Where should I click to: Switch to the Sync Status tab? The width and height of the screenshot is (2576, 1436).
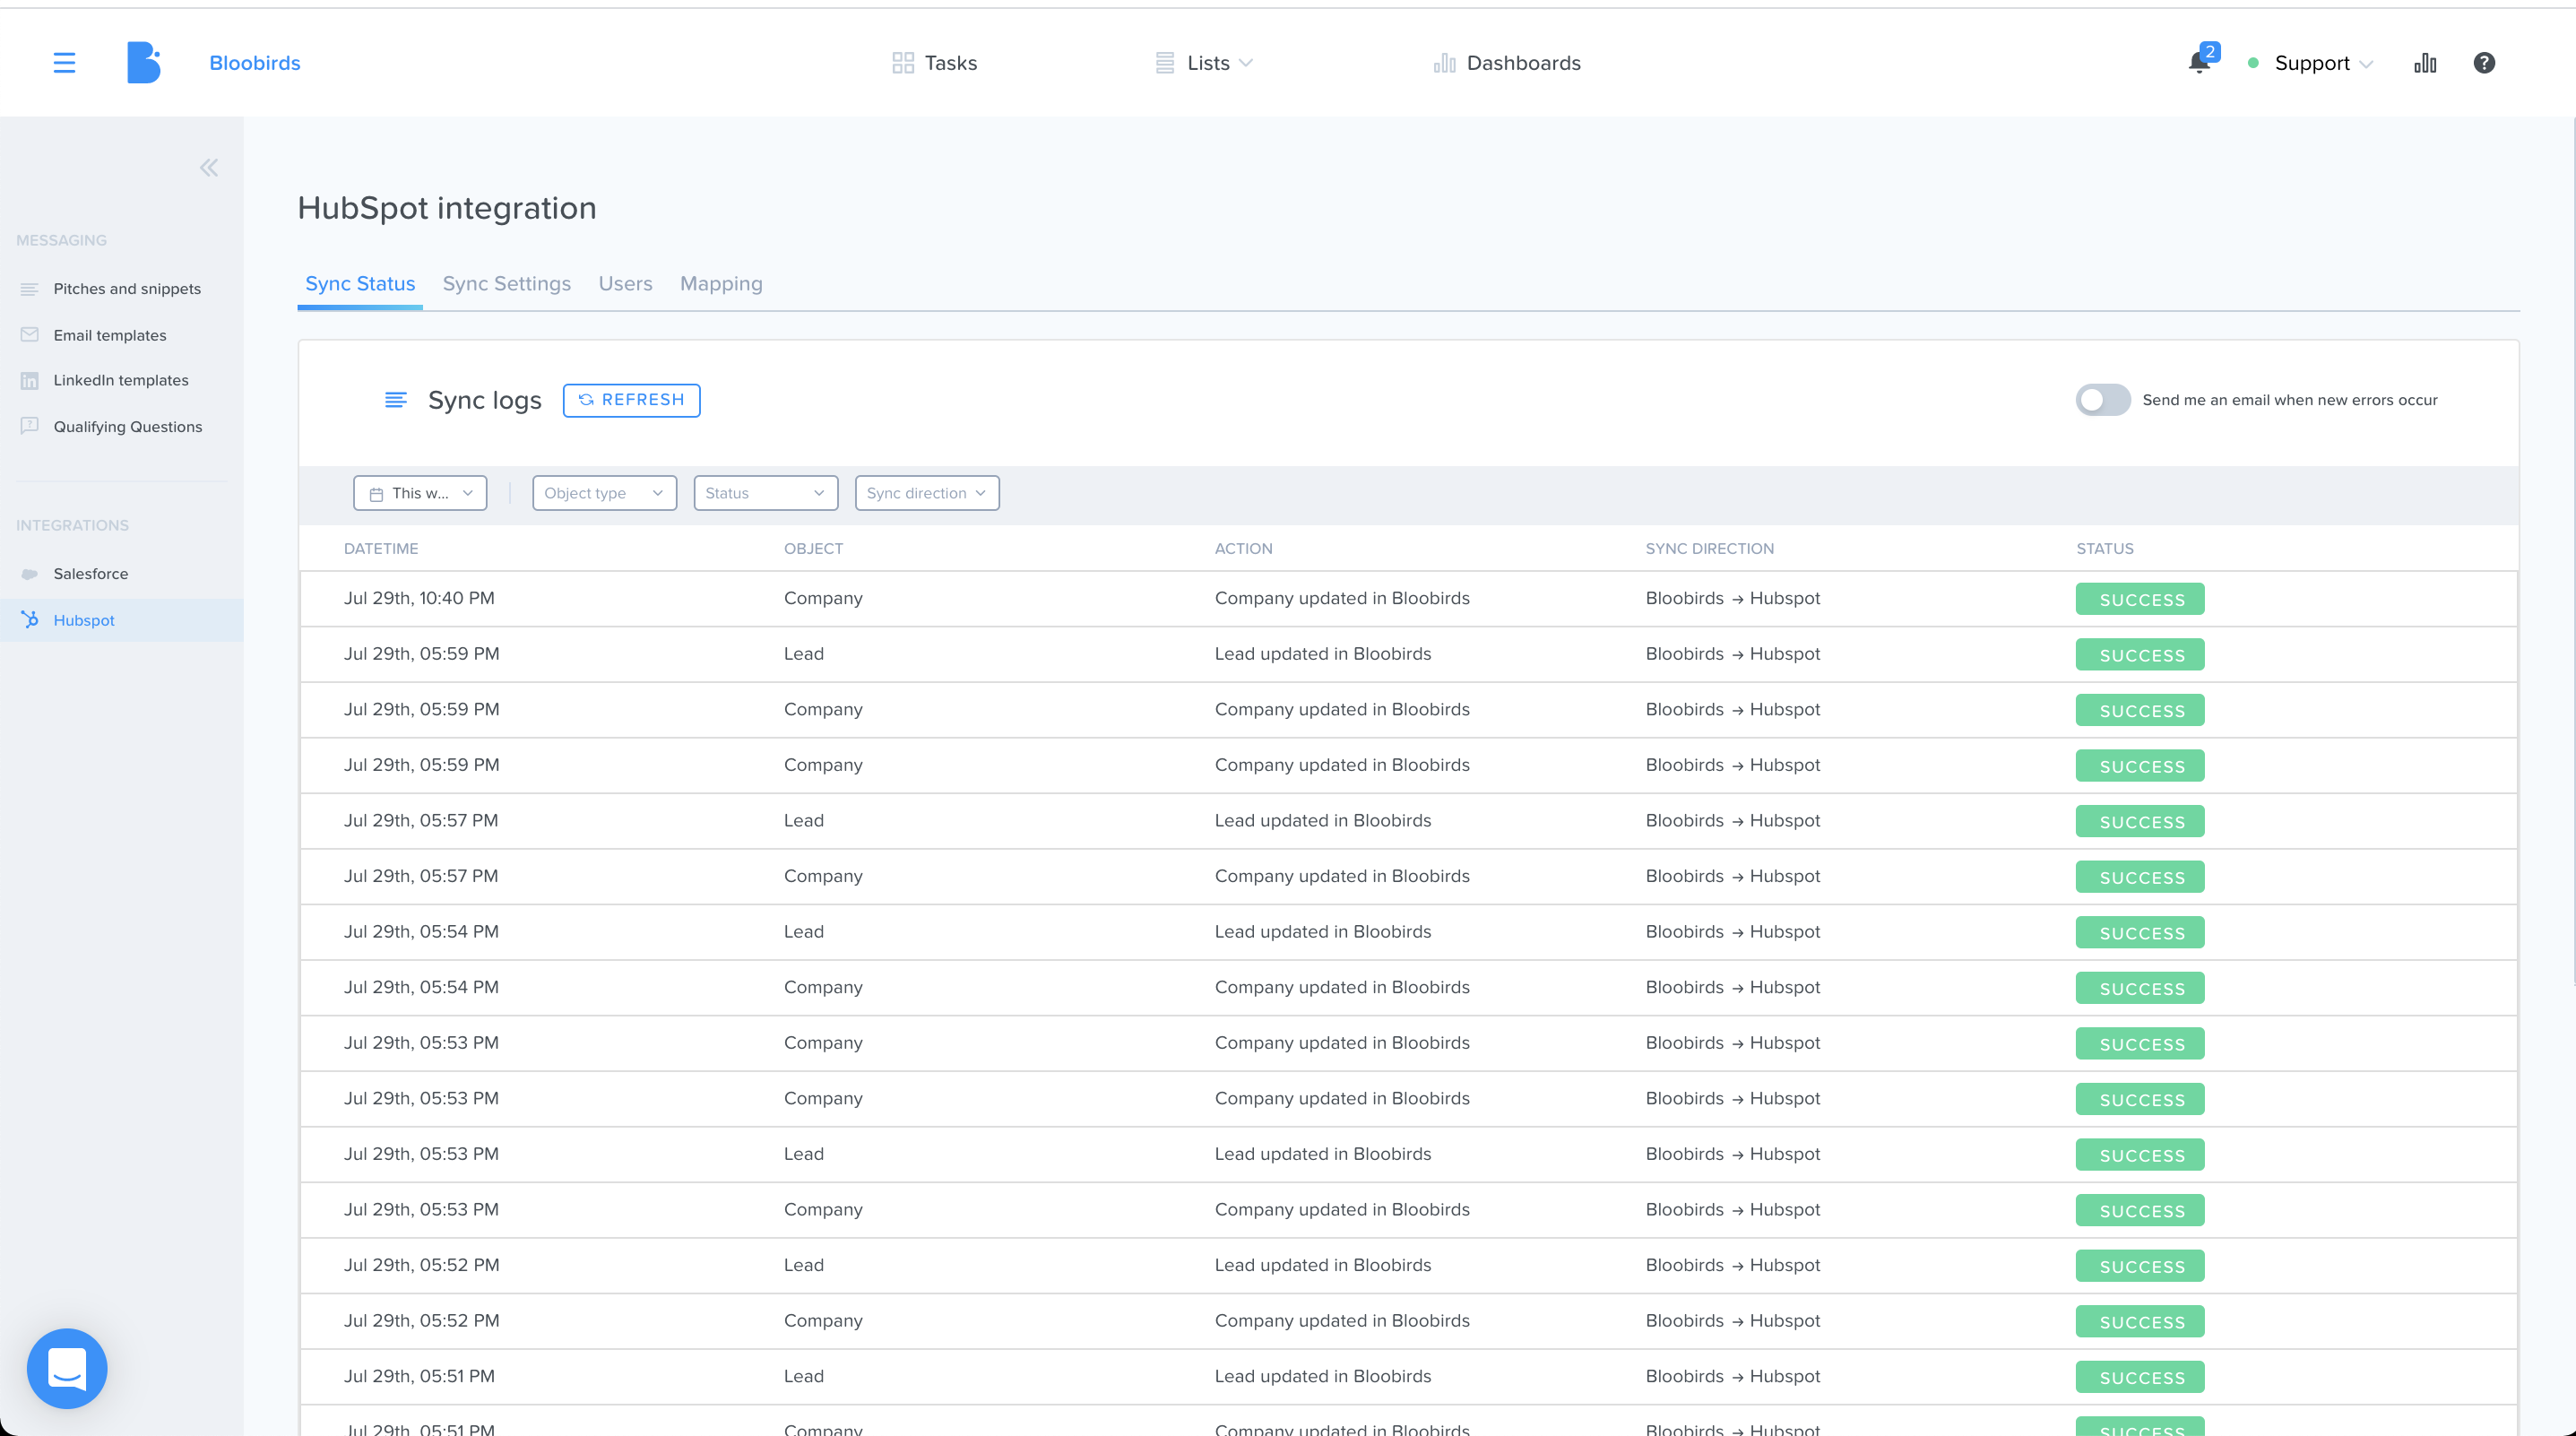360,284
